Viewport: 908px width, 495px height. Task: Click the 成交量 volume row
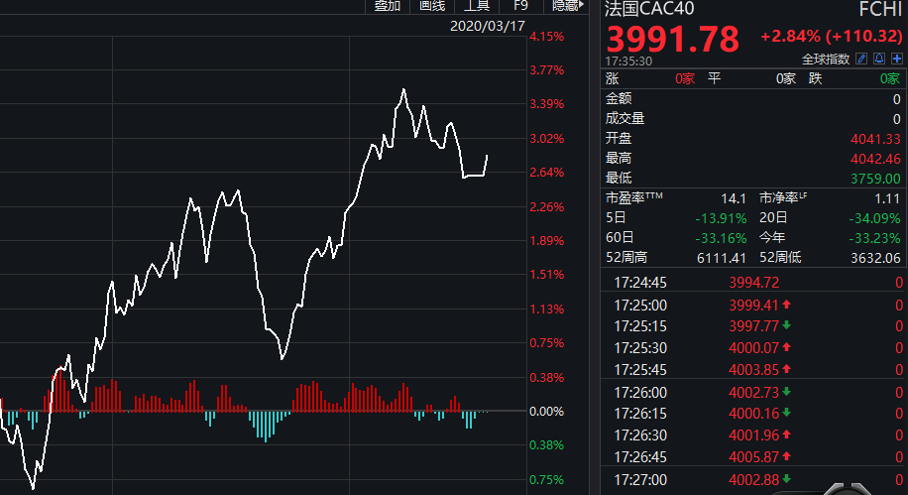coord(752,119)
